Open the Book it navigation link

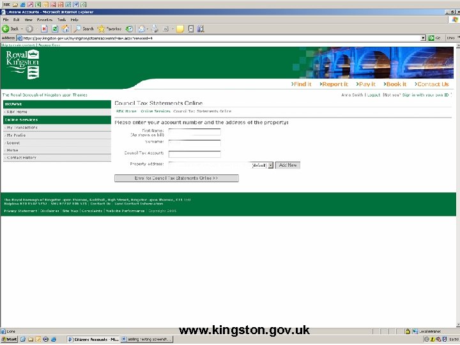point(395,84)
